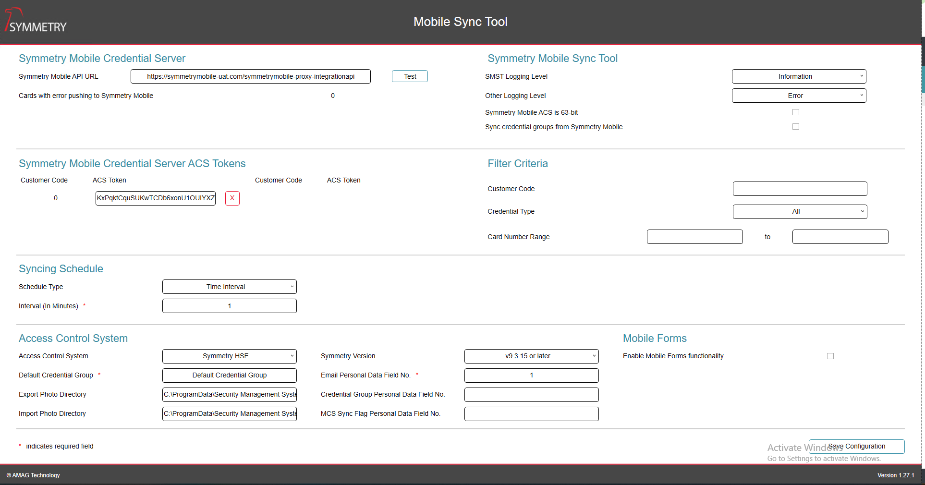Focus Export Photo Directory field
925x485 pixels.
230,395
